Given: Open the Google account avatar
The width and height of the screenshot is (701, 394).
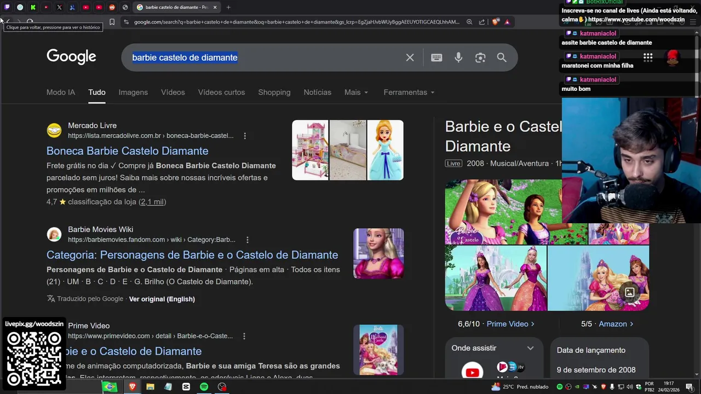Looking at the screenshot, I should [x=673, y=57].
